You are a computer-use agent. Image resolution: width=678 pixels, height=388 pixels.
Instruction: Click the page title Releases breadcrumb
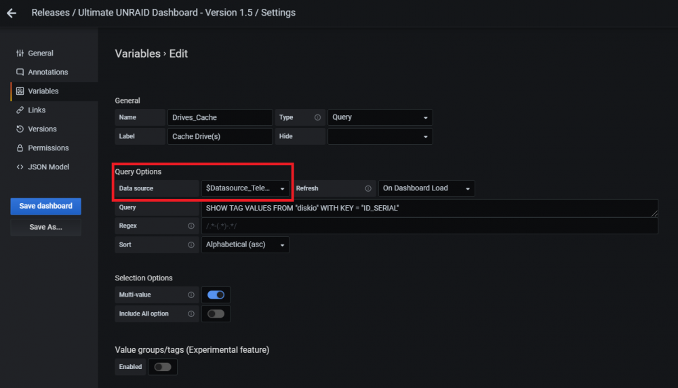pos(50,13)
